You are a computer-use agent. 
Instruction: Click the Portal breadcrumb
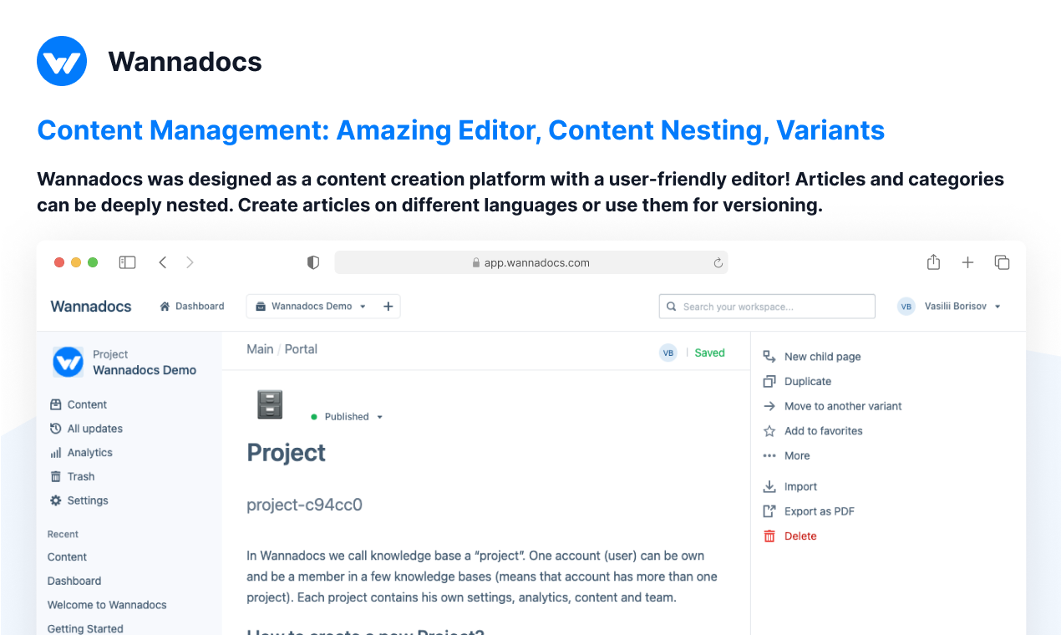pos(301,349)
